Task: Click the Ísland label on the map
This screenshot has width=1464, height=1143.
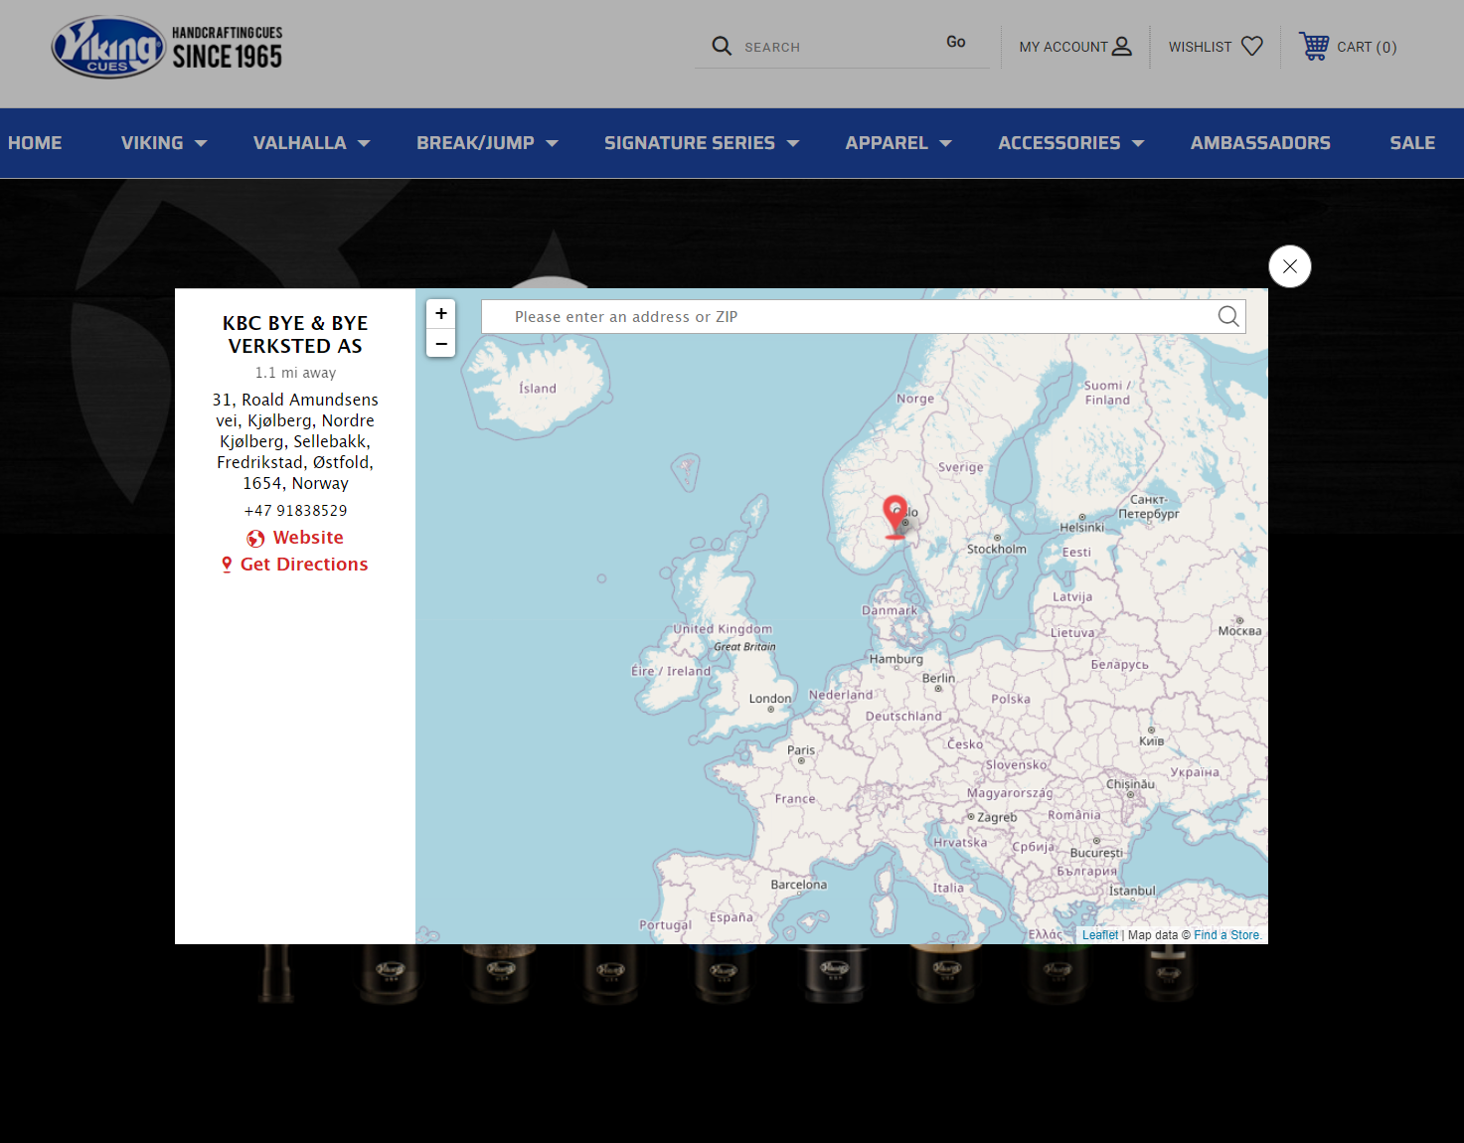Action: [x=538, y=389]
